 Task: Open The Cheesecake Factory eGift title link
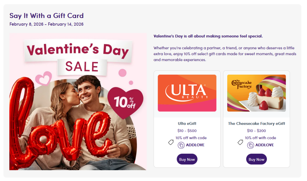[x=256, y=123]
